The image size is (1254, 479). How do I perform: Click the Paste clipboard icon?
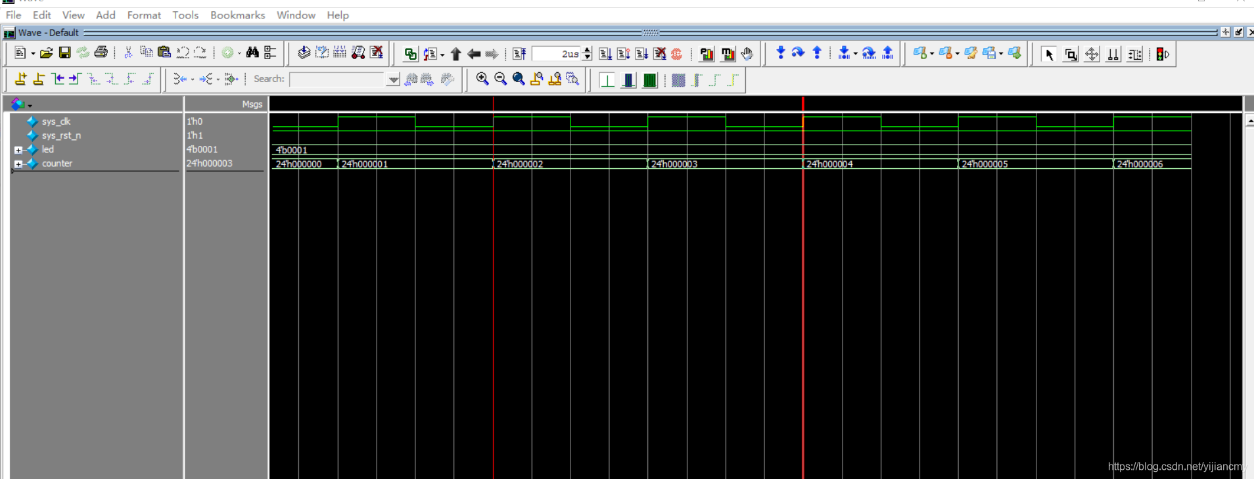[x=164, y=53]
